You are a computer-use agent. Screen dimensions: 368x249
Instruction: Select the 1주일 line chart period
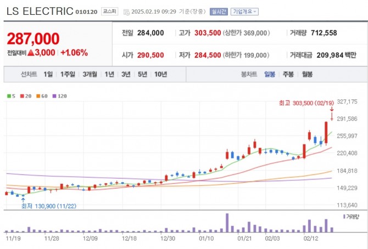click(x=68, y=75)
